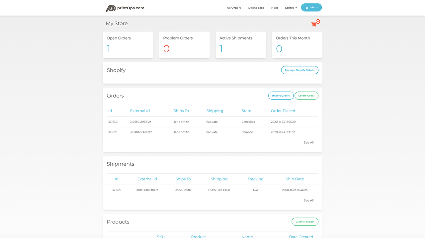The width and height of the screenshot is (425, 239).
Task: Click Create Order in the Orders section
Action: tap(306, 96)
